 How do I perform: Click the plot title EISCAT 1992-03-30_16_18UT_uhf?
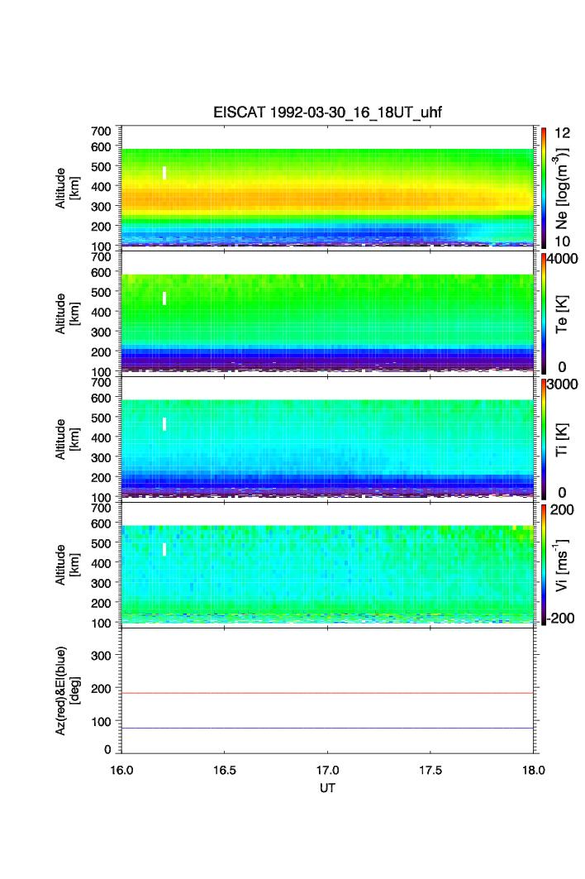327,112
